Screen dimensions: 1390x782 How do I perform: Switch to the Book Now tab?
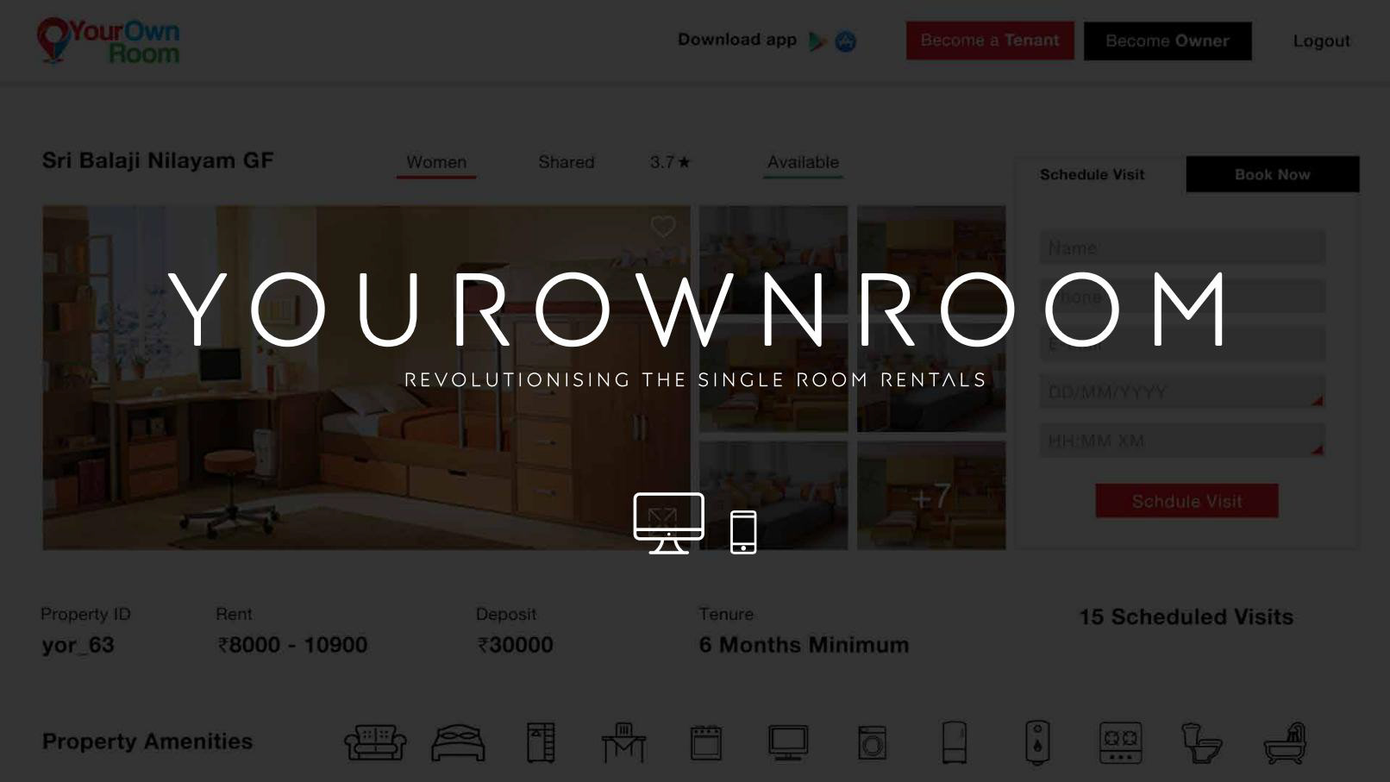point(1273,174)
